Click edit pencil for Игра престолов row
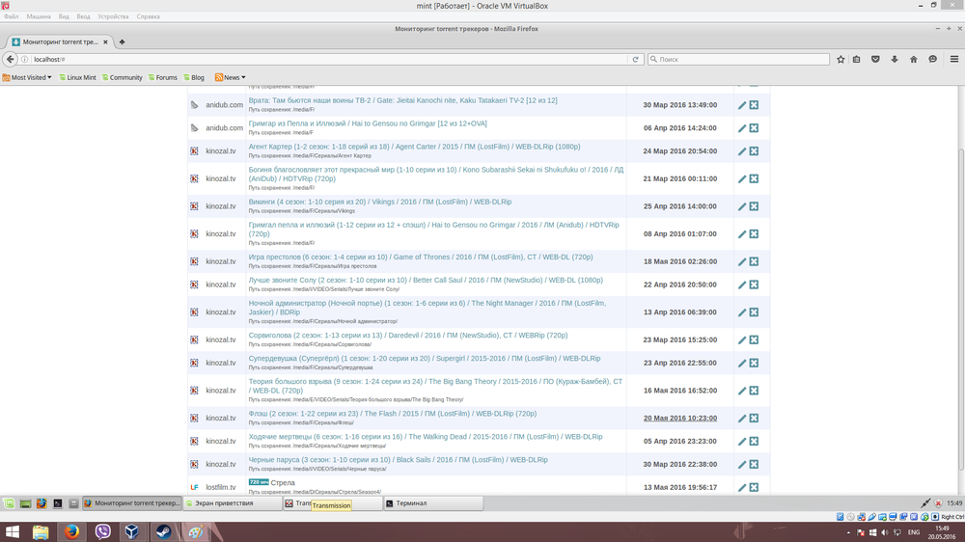965x542 pixels. tap(742, 261)
